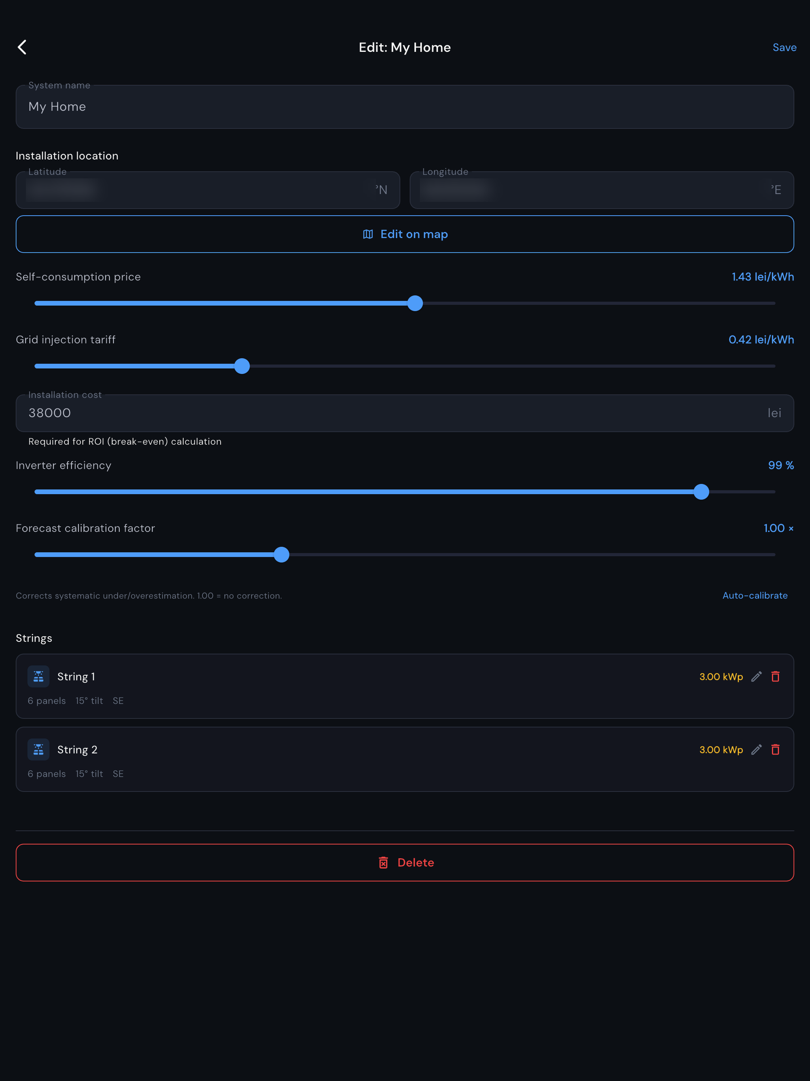Viewport: 810px width, 1081px height.
Task: Click the 1.00 × calibration value
Action: (779, 528)
